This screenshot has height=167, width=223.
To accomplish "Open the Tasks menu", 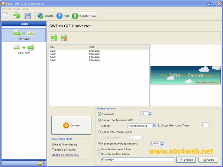I will (x=17, y=9).
